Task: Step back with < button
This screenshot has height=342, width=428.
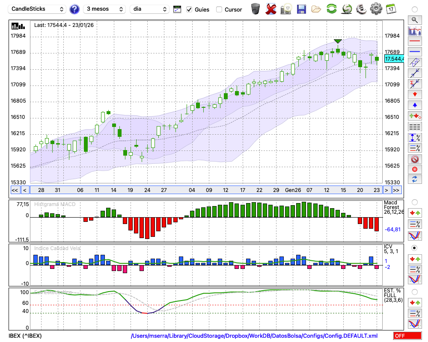Action: click(x=25, y=190)
